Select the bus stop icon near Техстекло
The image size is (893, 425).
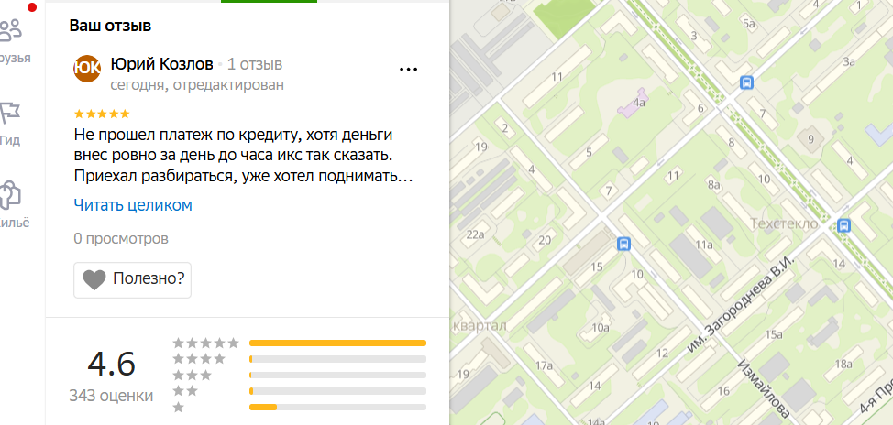(844, 226)
